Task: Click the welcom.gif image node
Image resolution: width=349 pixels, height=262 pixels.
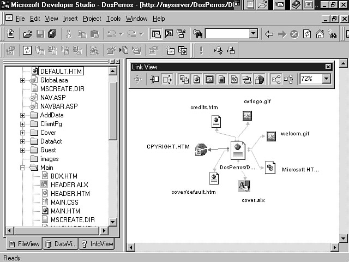Action: point(271,136)
